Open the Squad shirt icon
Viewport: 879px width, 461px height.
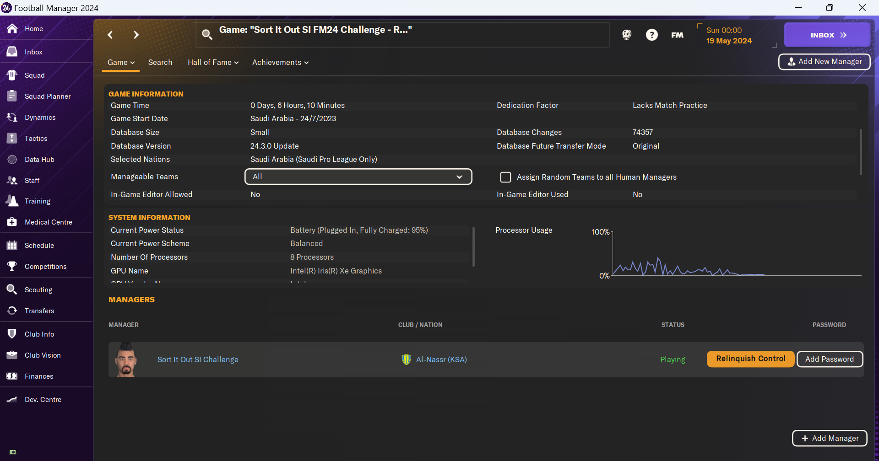click(12, 75)
